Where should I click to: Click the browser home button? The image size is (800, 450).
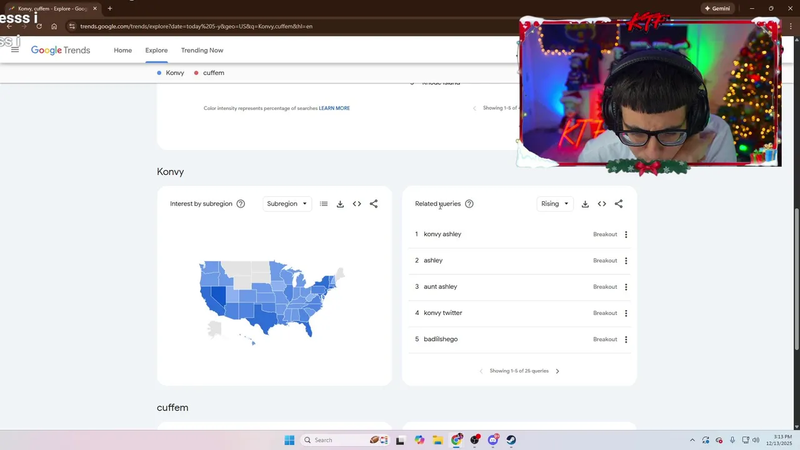coord(54,26)
